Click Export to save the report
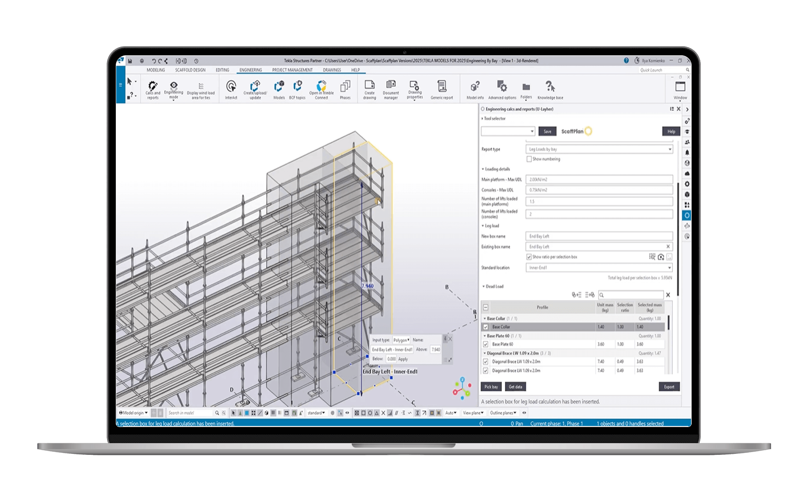 [x=669, y=387]
